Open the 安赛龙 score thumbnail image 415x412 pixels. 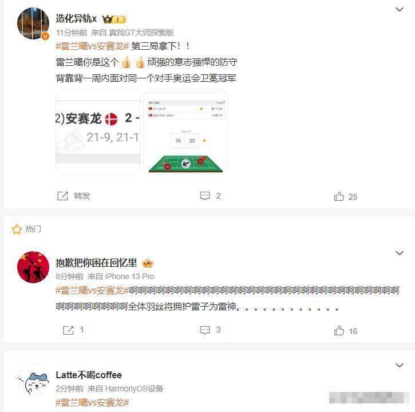click(98, 132)
